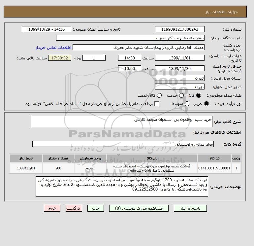Click delivery province field تهران
The height and width of the screenshot is (246, 254).
click(180, 78)
